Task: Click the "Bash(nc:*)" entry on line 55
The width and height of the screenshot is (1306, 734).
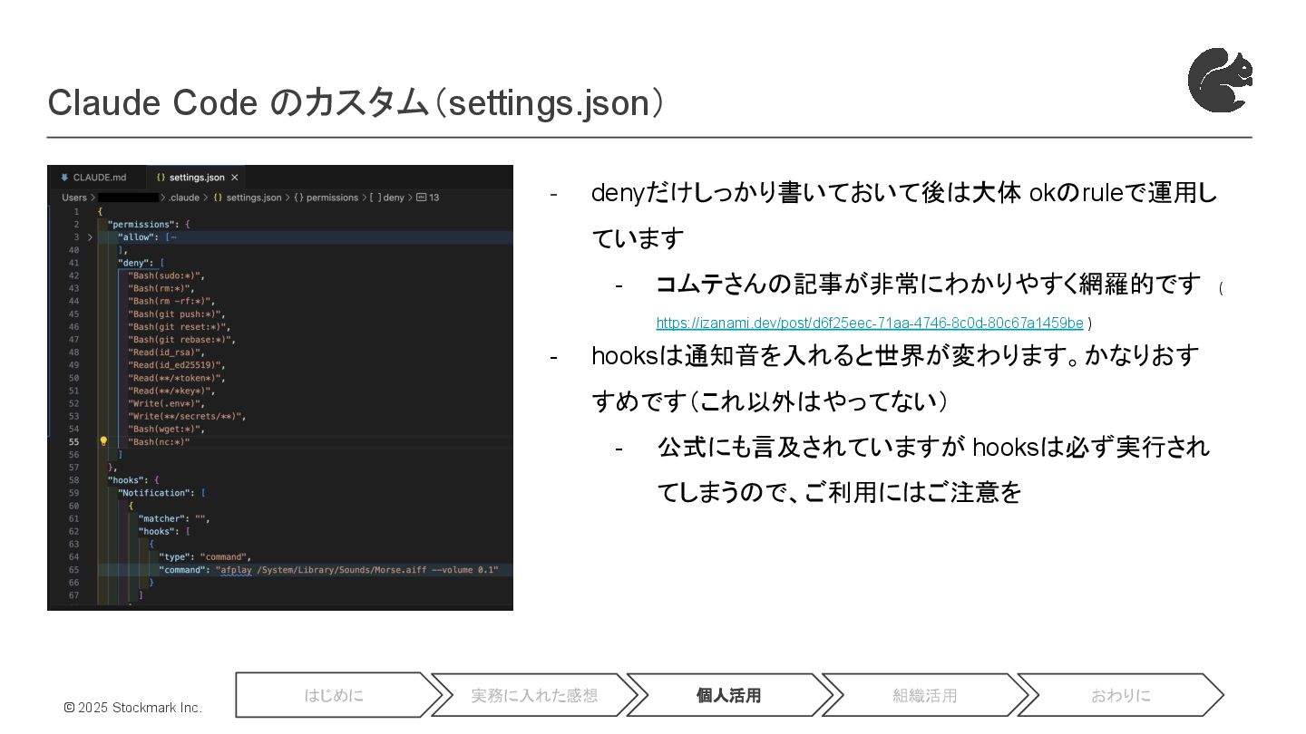Action: click(159, 442)
